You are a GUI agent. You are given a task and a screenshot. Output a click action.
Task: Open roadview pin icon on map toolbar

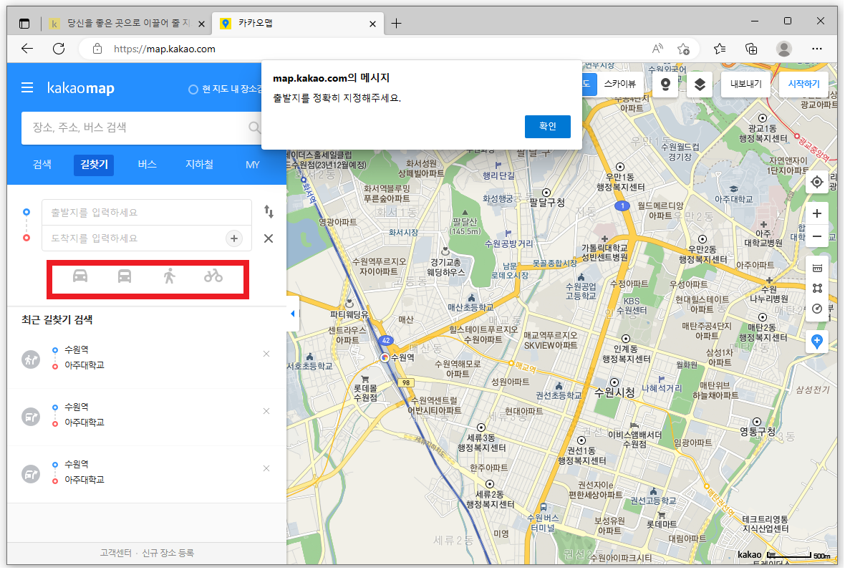point(665,84)
